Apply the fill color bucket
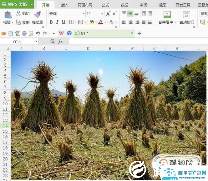Screen dimensions: 208x181 click(x=92, y=22)
